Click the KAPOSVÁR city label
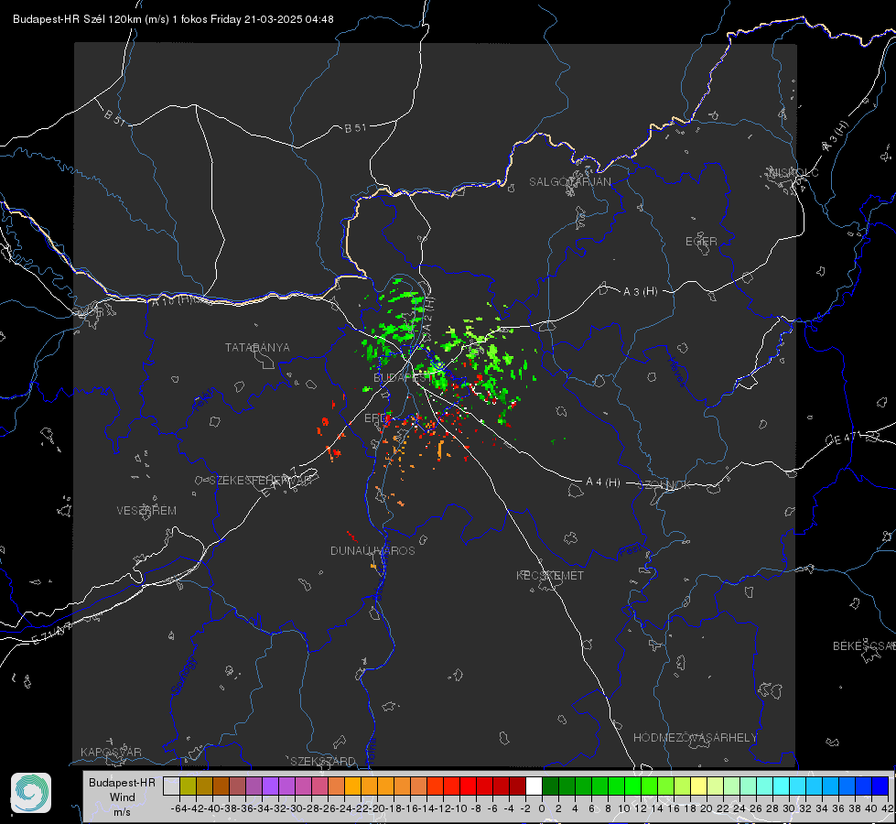Screen dimensions: 896x824 [x=111, y=752]
